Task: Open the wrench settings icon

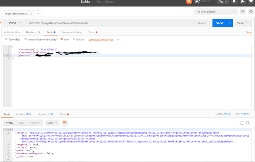Action: point(243,1)
